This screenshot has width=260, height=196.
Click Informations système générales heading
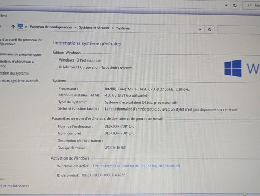pos(87,43)
